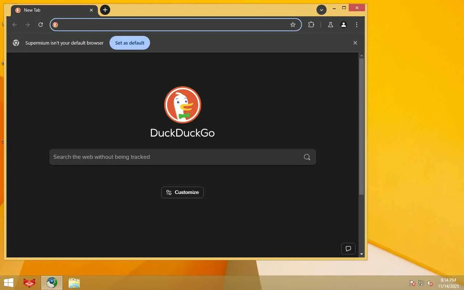
Task: Click the page scrollbar up arrow
Action: 361,55
